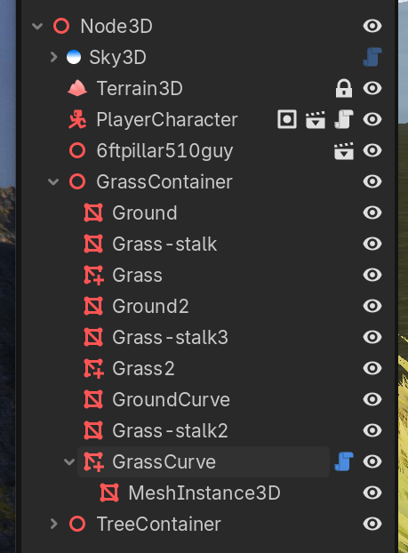
Task: Hide the Ground2 mesh node
Action: [372, 306]
